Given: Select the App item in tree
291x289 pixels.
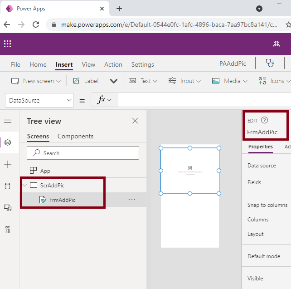Looking at the screenshot, I should click(83, 170).
